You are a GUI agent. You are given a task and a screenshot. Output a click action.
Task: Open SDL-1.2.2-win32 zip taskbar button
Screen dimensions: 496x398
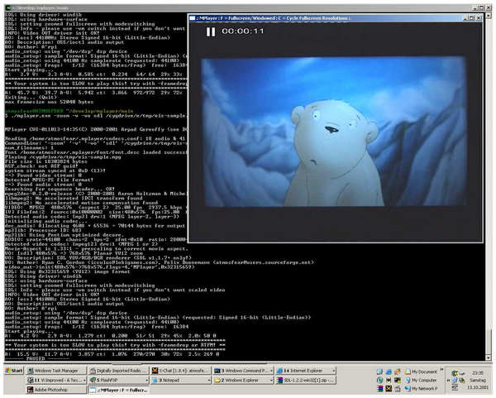coord(305,380)
